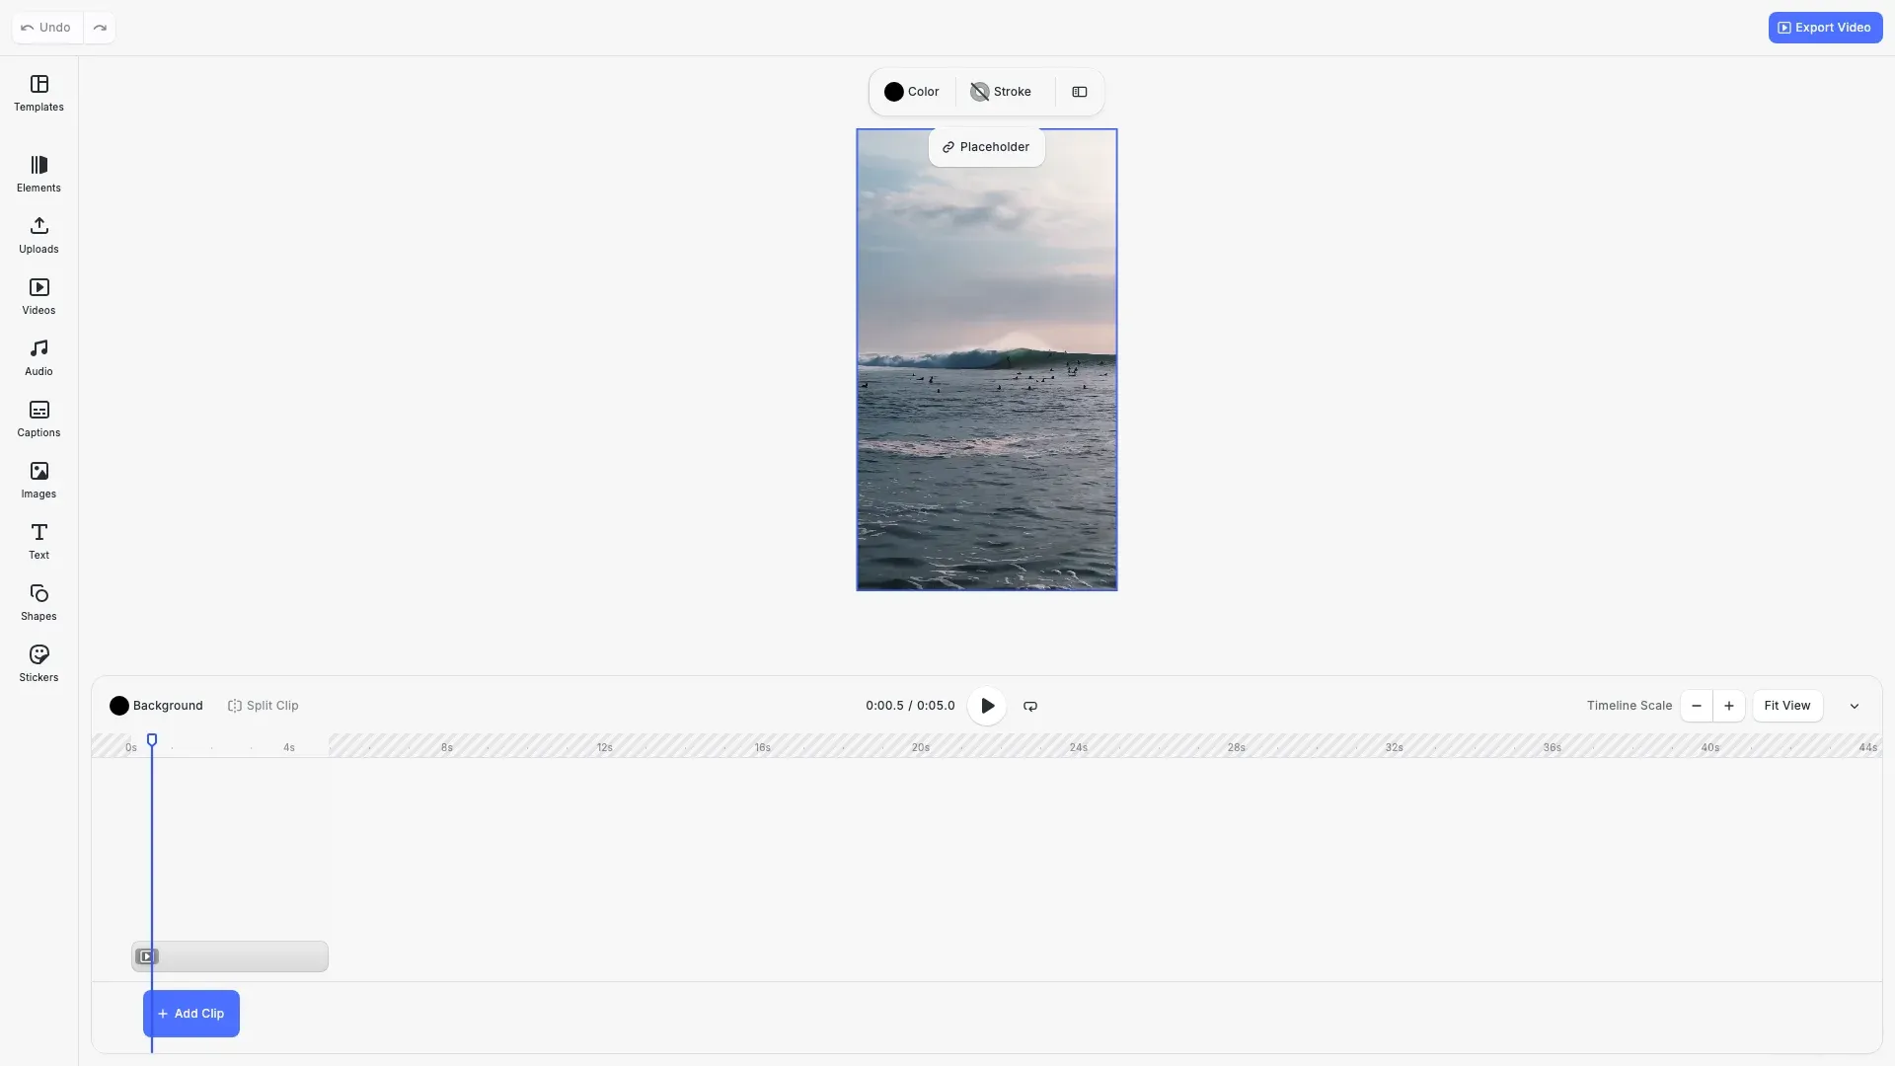This screenshot has width=1895, height=1066.
Task: Toggle the layout panel icon beside Stroke
Action: pos(1079,91)
